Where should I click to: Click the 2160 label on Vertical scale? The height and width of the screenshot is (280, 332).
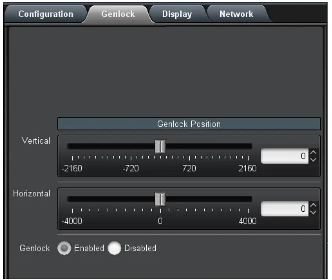(x=247, y=168)
